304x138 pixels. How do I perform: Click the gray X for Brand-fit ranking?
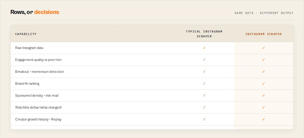204,83
